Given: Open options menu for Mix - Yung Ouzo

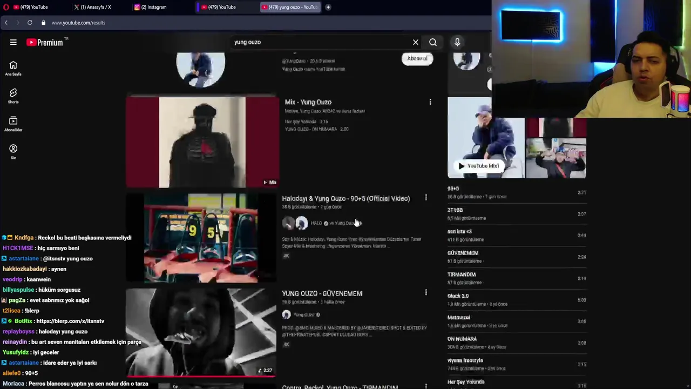Looking at the screenshot, I should (x=430, y=102).
